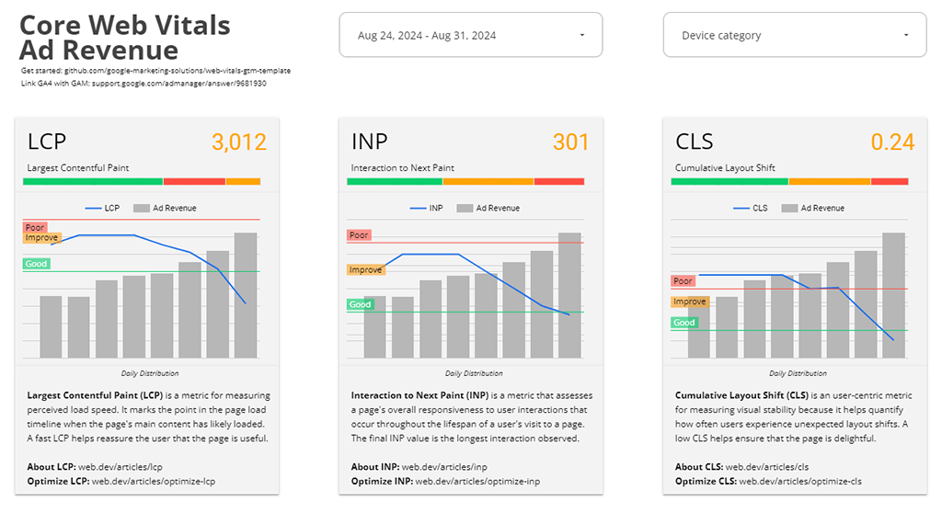Click the LCP score value 3,012
The image size is (942, 513).
238,142
